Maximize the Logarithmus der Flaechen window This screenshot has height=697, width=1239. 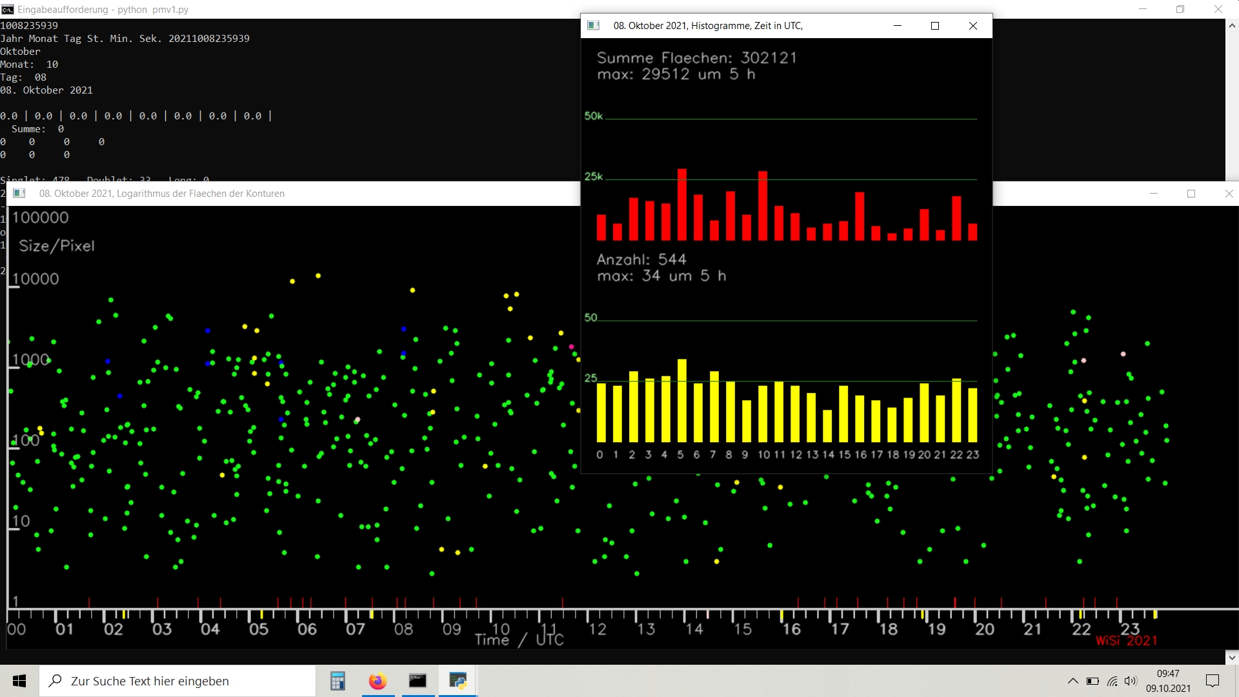click(x=1191, y=193)
